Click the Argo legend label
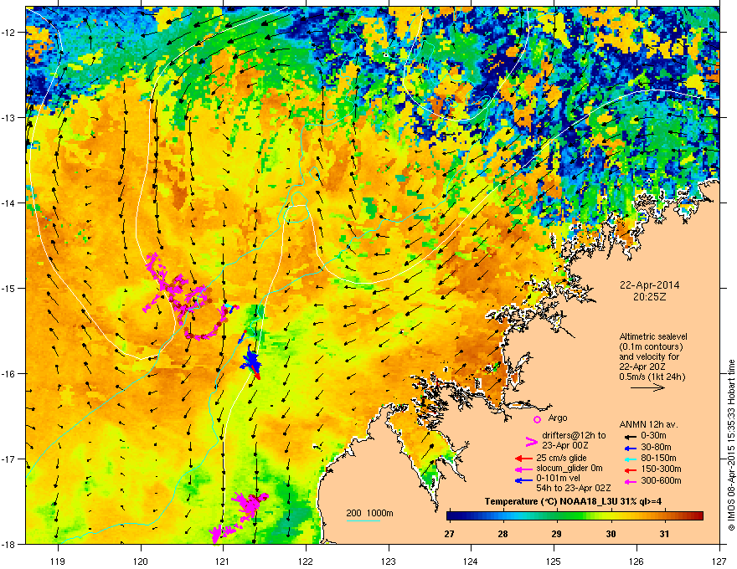The image size is (737, 569). point(558,418)
